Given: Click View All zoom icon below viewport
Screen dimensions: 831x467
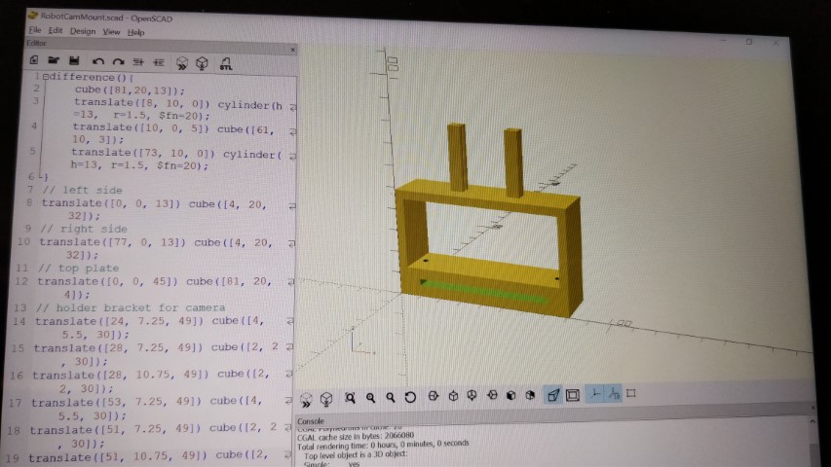Looking at the screenshot, I should pos(350,397).
